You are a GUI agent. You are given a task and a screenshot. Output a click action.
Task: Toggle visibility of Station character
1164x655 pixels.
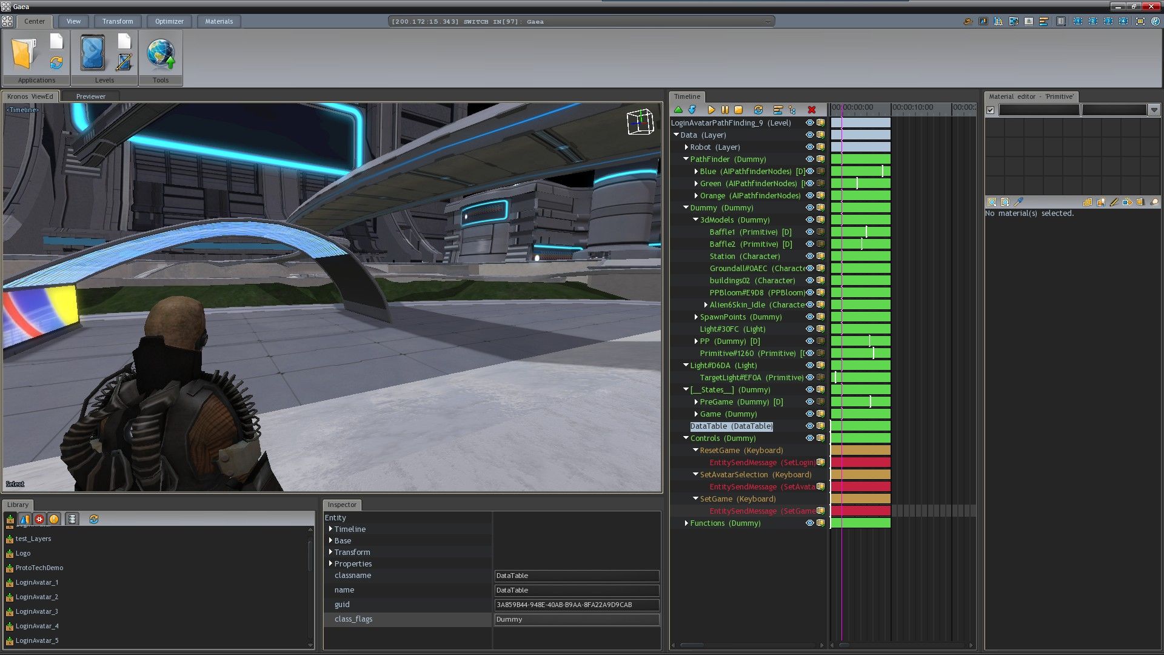pyautogui.click(x=809, y=256)
